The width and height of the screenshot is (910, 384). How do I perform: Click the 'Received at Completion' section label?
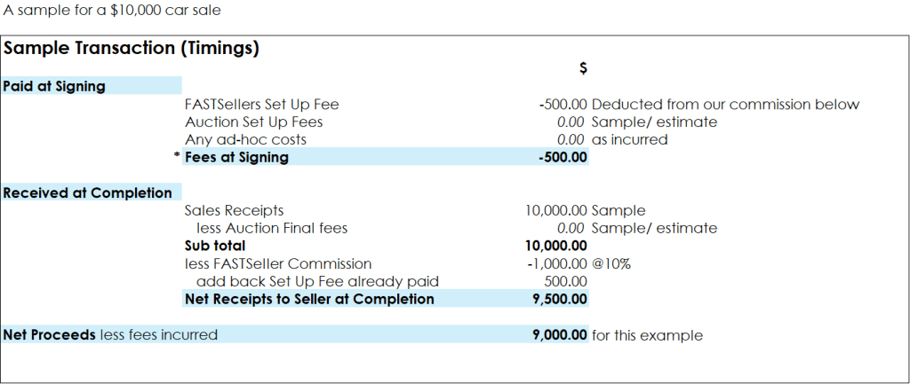point(87,192)
